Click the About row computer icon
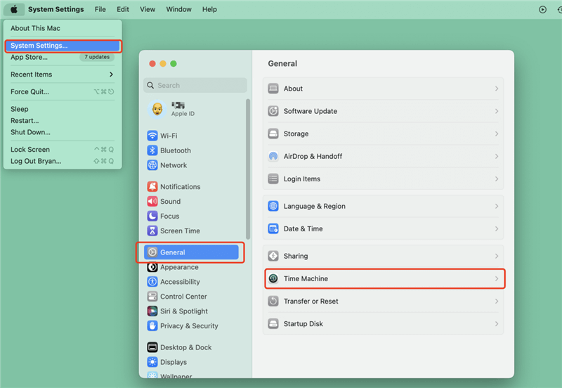The width and height of the screenshot is (562, 388). point(273,89)
